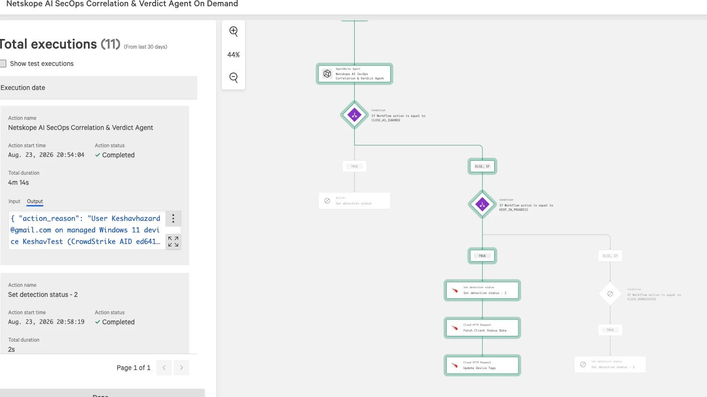Select the greyed TRUE node under CLOSE_REMEDIATED
The height and width of the screenshot is (397, 707).
tap(610, 330)
